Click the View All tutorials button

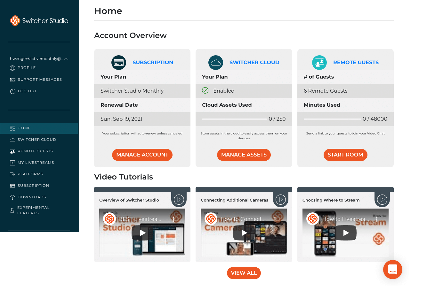click(244, 273)
